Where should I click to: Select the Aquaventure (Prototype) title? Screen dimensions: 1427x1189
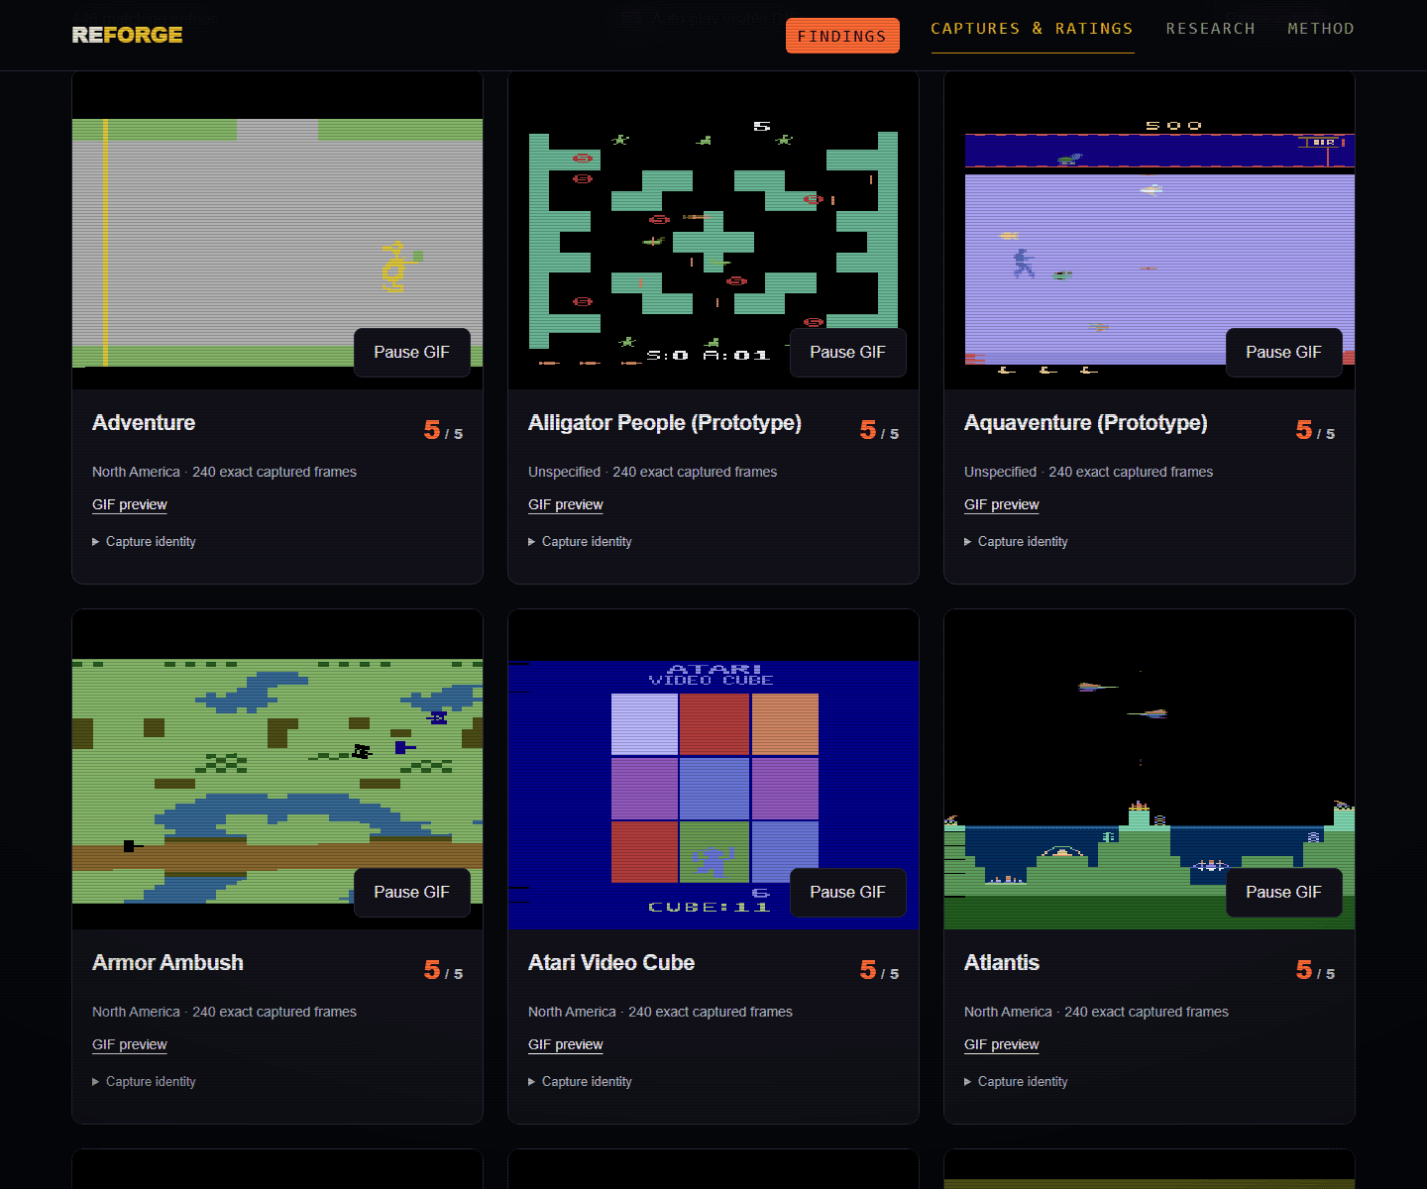(1086, 423)
